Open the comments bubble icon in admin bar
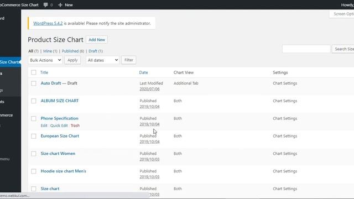 tap(45, 5)
